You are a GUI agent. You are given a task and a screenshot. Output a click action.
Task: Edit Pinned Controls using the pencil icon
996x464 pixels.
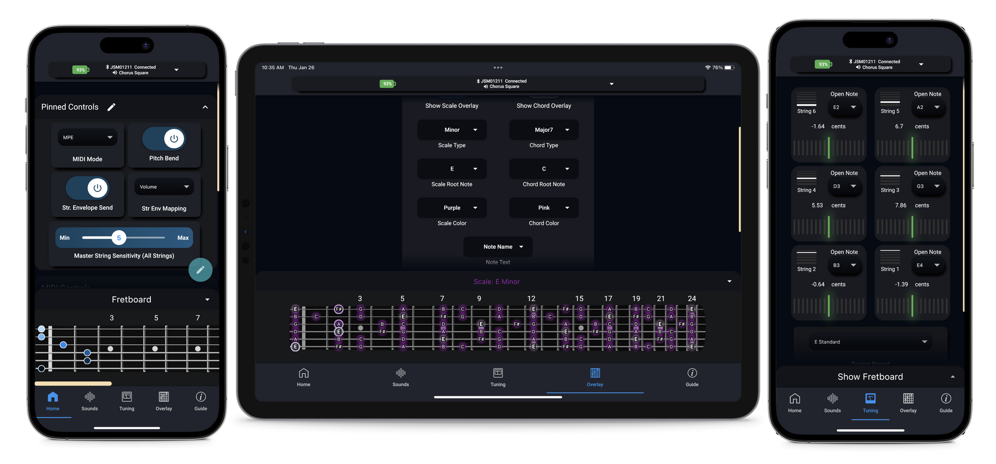(x=112, y=106)
